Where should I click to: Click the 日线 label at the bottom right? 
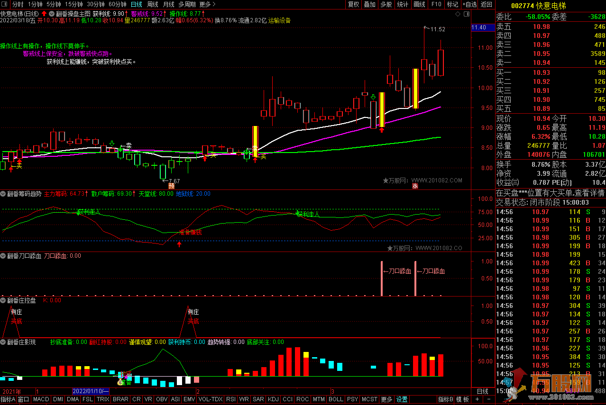pyautogui.click(x=482, y=391)
